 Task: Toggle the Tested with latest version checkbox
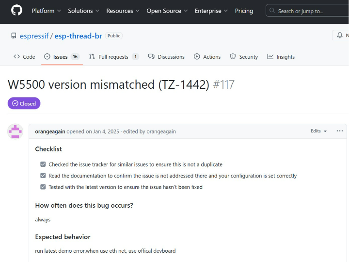click(x=43, y=187)
